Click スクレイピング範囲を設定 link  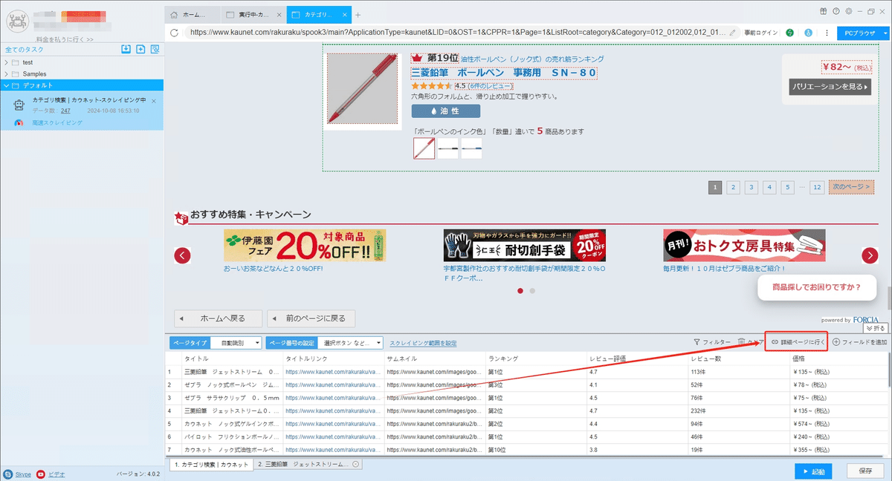tap(423, 343)
